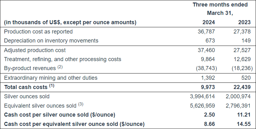
Task: Click the 2,796,391 equivalent ounces value
Action: click(236, 106)
